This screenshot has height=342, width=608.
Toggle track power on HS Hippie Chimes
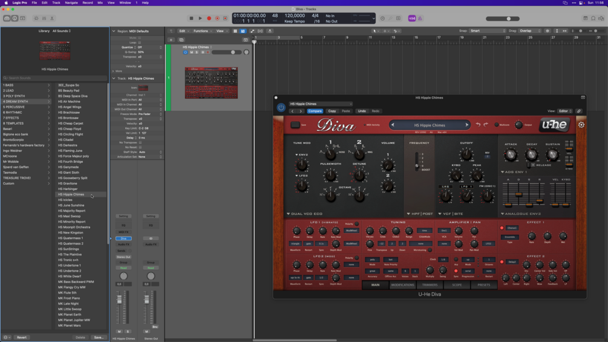[185, 52]
